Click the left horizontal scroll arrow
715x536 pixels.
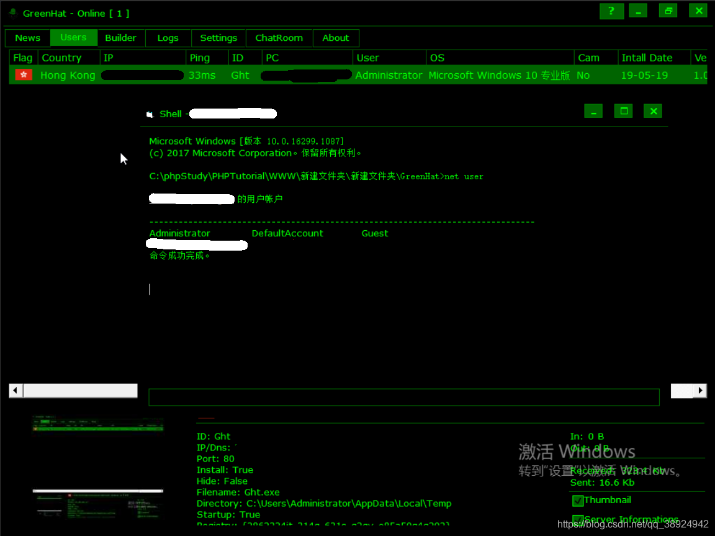click(16, 391)
